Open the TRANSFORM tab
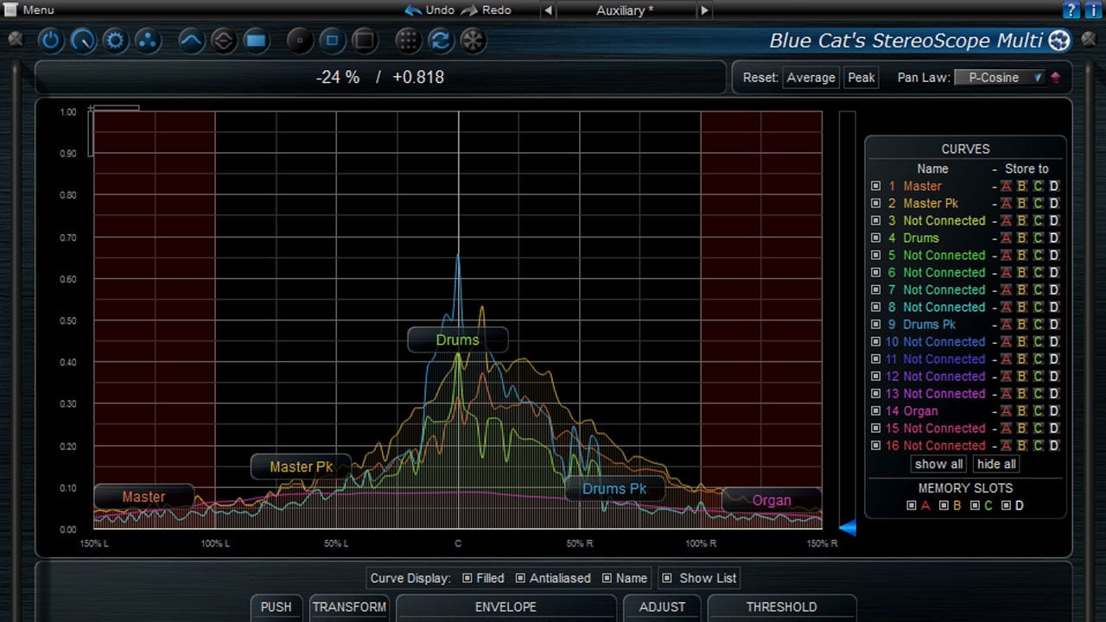 coord(349,607)
